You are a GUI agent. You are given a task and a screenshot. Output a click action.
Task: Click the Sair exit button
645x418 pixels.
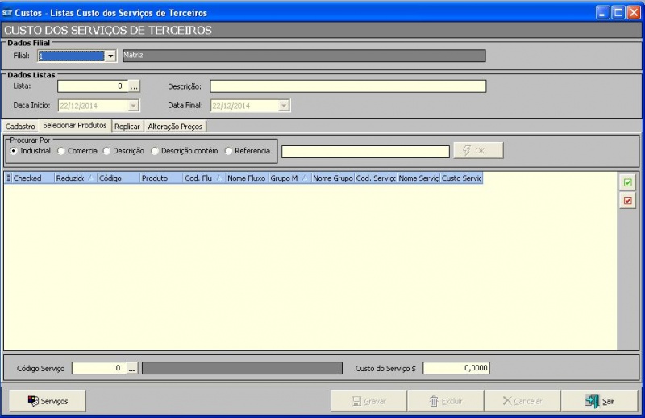599,400
